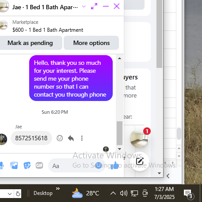
Task: Click the chat conversation scrollbar thumb
Action: [x=120, y=133]
